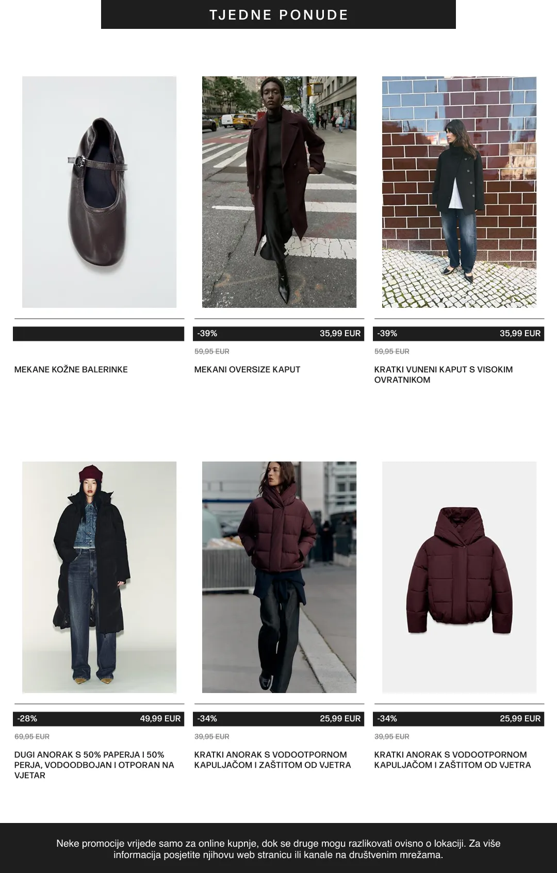Click the 25,99 EUR price of rightmost jacket
This screenshot has width=557, height=873.
click(x=520, y=719)
